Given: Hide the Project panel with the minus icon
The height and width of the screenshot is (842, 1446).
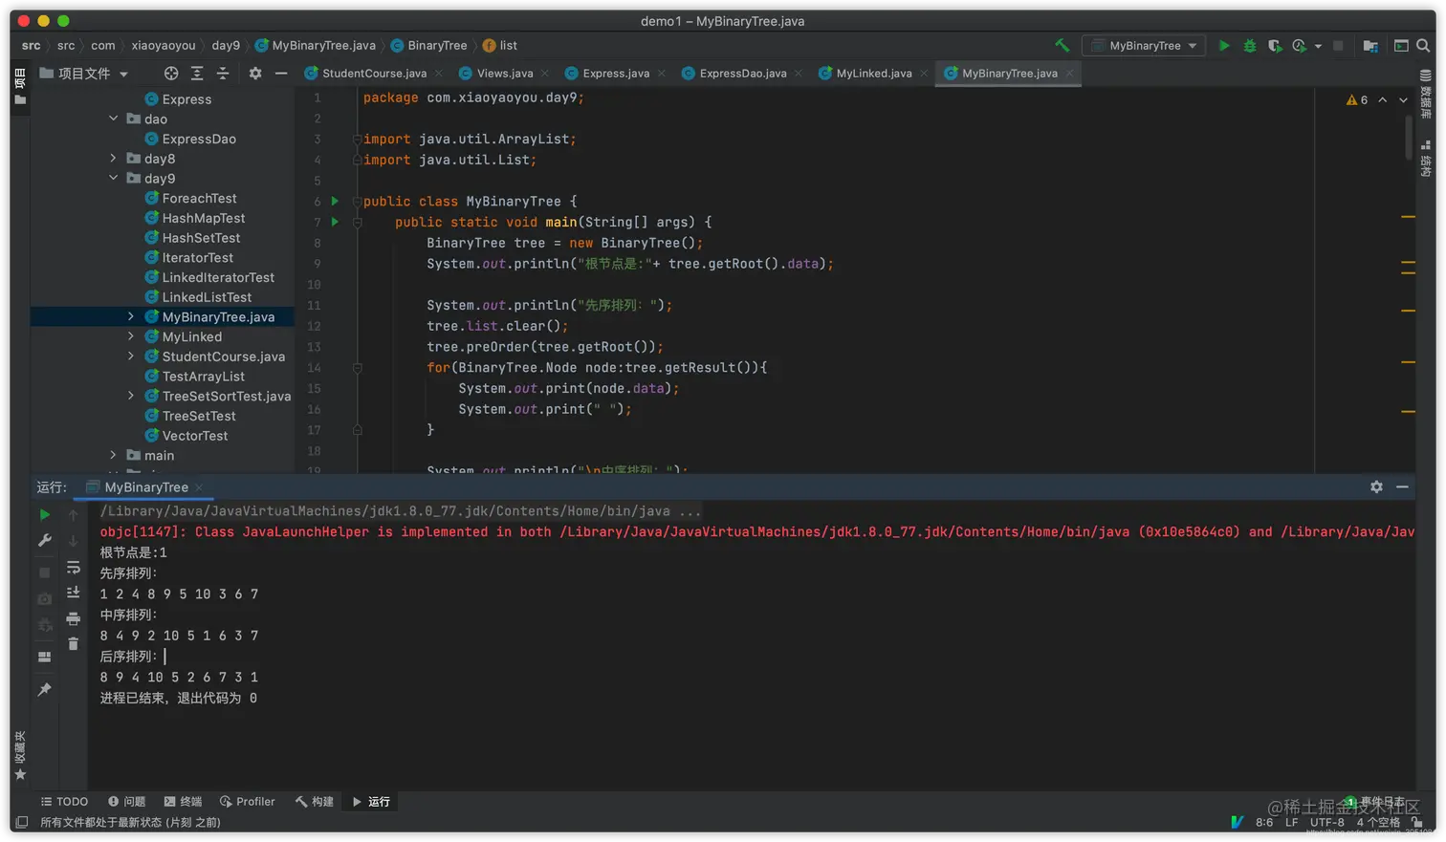Looking at the screenshot, I should 281,73.
